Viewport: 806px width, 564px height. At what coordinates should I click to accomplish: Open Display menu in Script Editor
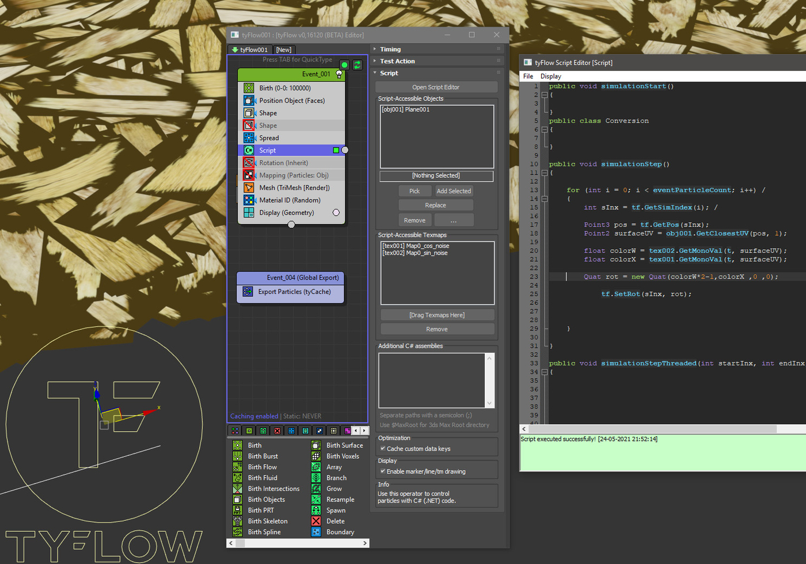(551, 76)
